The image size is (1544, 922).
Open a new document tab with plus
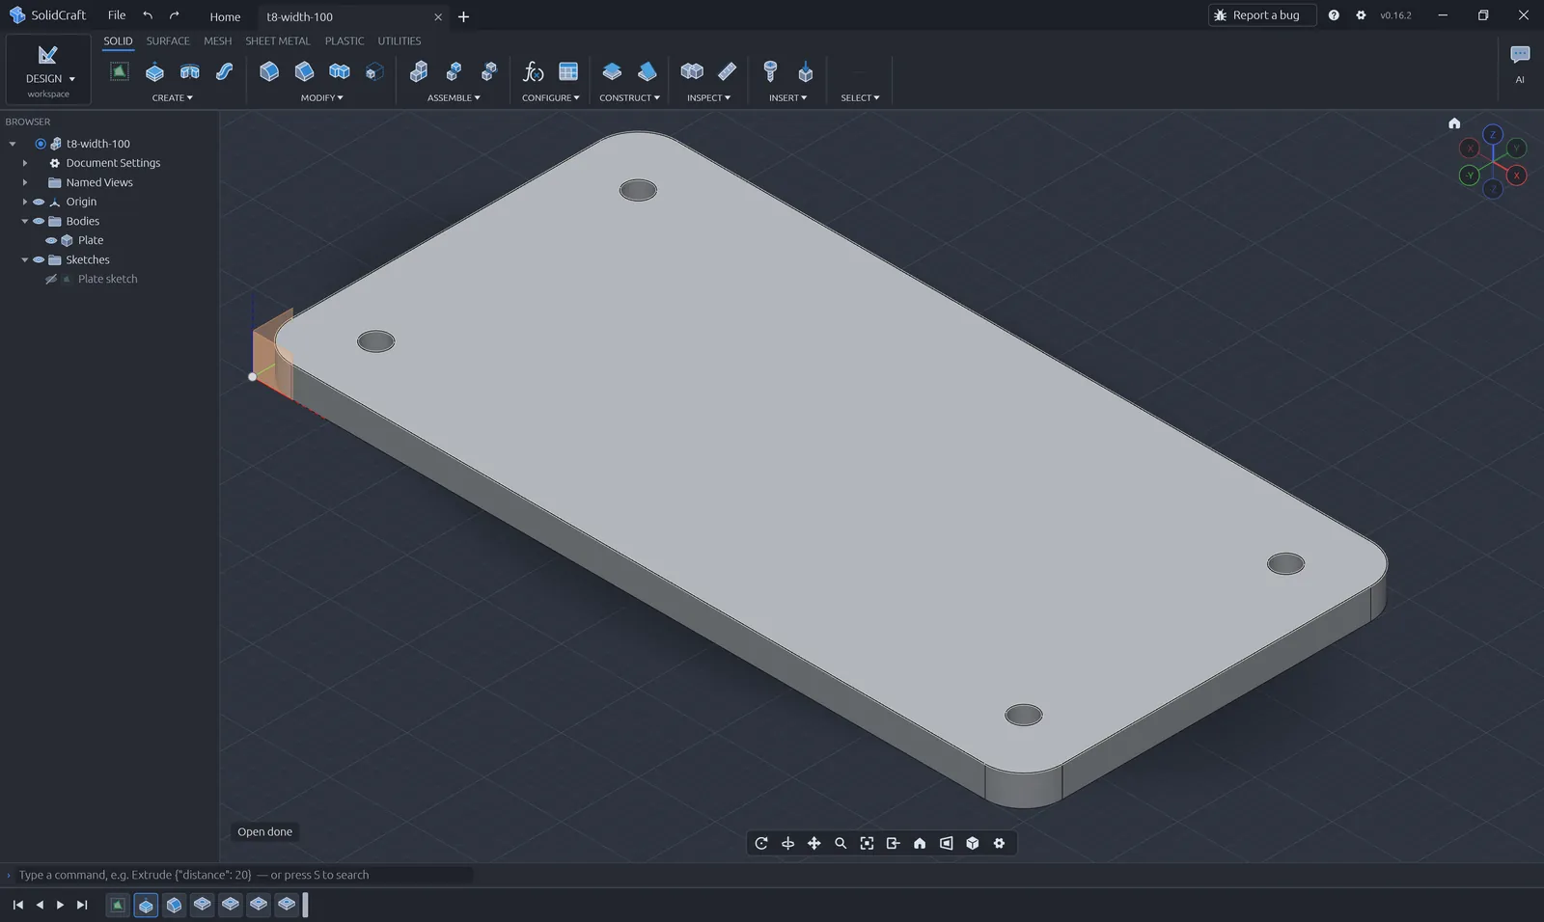coord(463,16)
